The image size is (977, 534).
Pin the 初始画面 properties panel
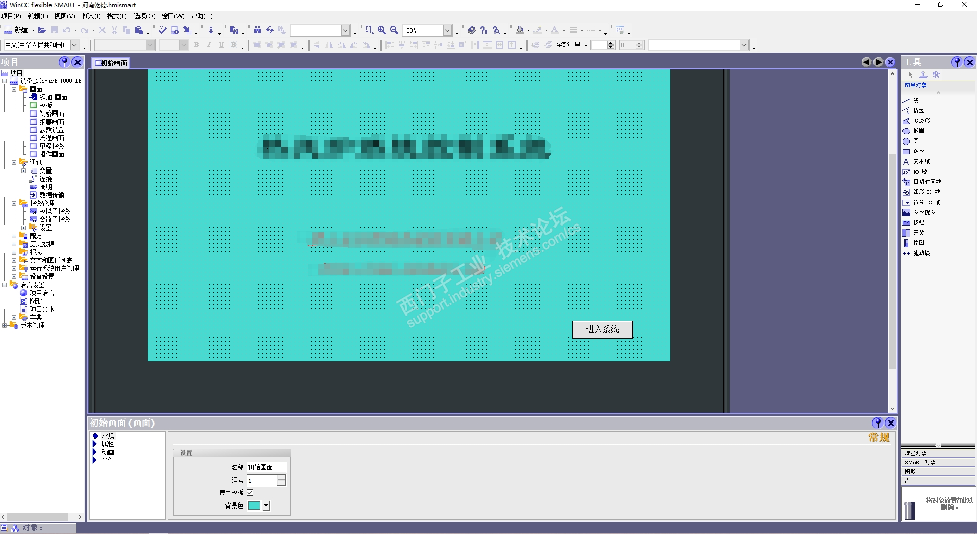(877, 423)
